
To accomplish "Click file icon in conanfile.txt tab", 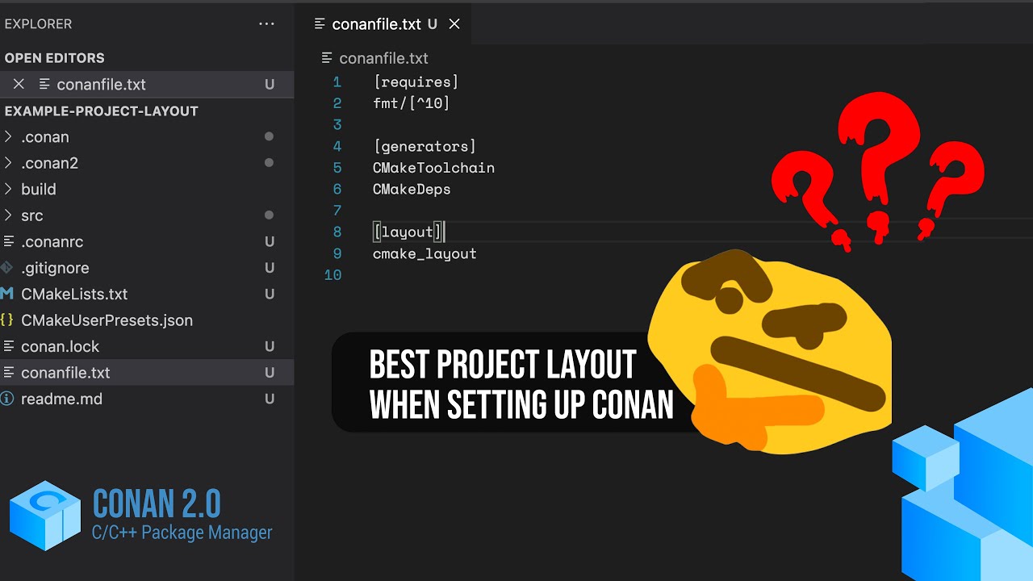I will point(320,24).
